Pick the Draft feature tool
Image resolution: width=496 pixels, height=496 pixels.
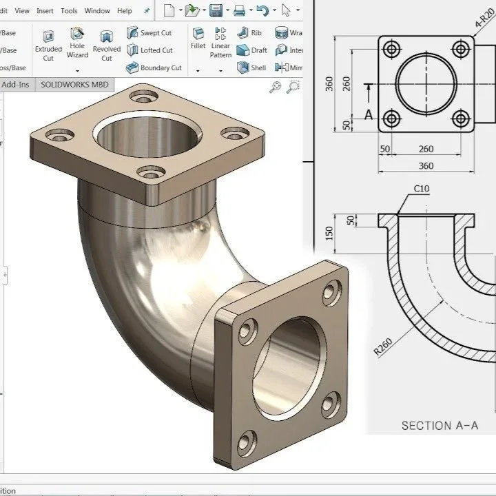pyautogui.click(x=252, y=50)
